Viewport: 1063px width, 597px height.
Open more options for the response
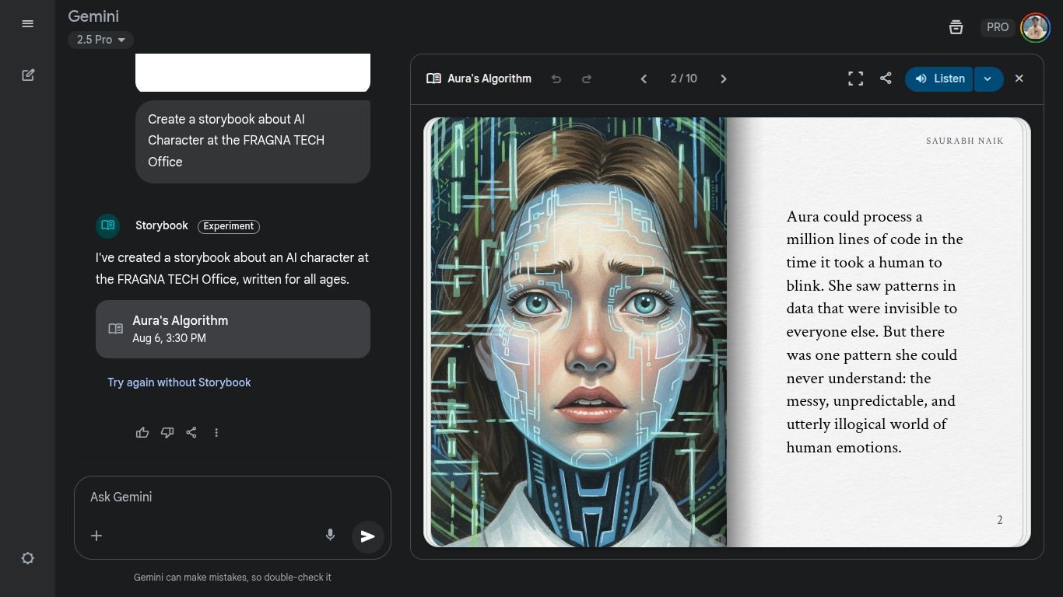point(216,432)
